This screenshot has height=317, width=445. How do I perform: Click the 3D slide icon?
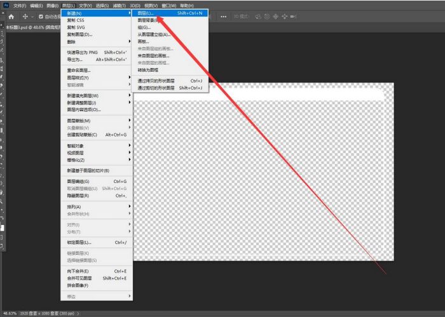285,17
